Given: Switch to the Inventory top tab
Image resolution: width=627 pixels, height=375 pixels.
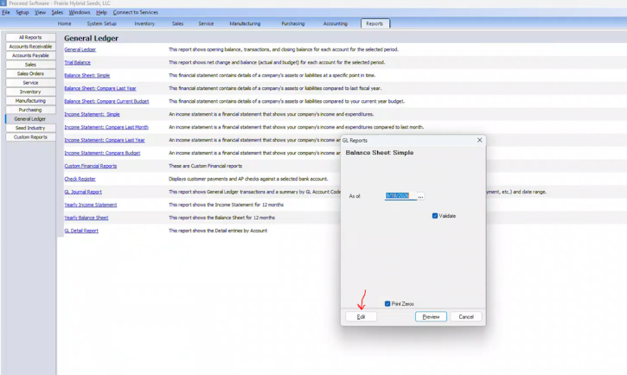Looking at the screenshot, I should (x=144, y=23).
